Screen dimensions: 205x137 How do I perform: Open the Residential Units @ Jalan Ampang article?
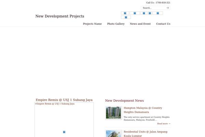pyautogui.click(x=146, y=134)
